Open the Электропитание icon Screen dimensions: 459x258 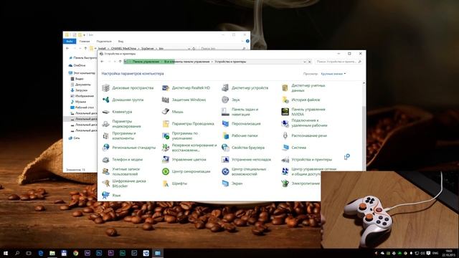(285, 183)
